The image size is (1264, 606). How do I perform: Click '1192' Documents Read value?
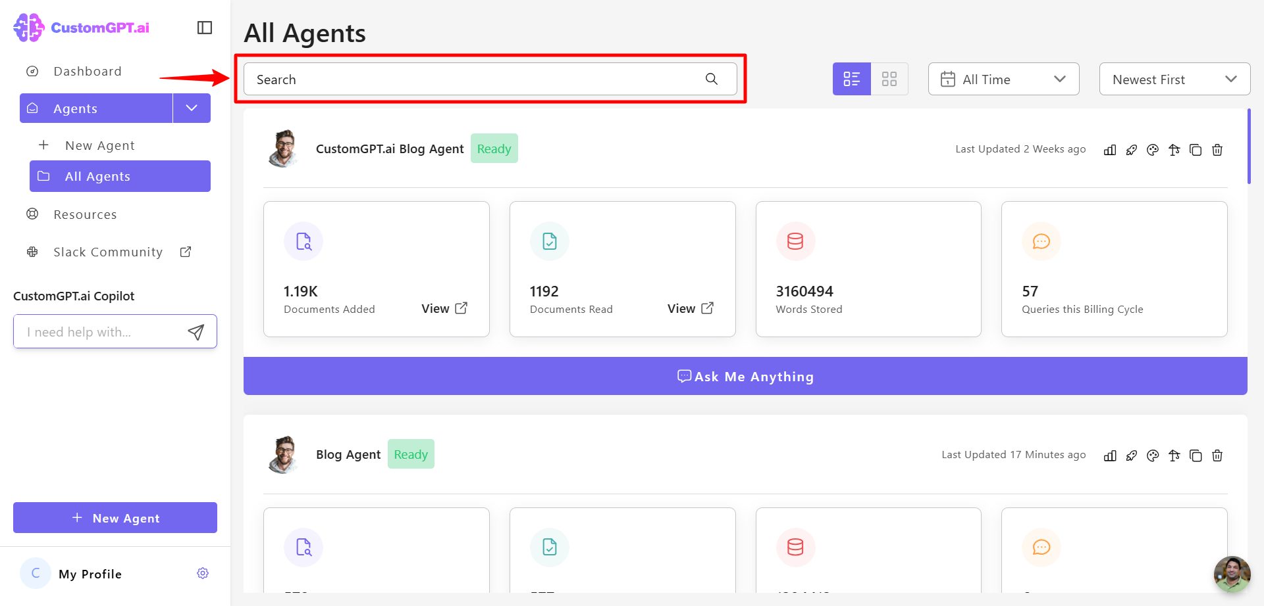point(544,291)
